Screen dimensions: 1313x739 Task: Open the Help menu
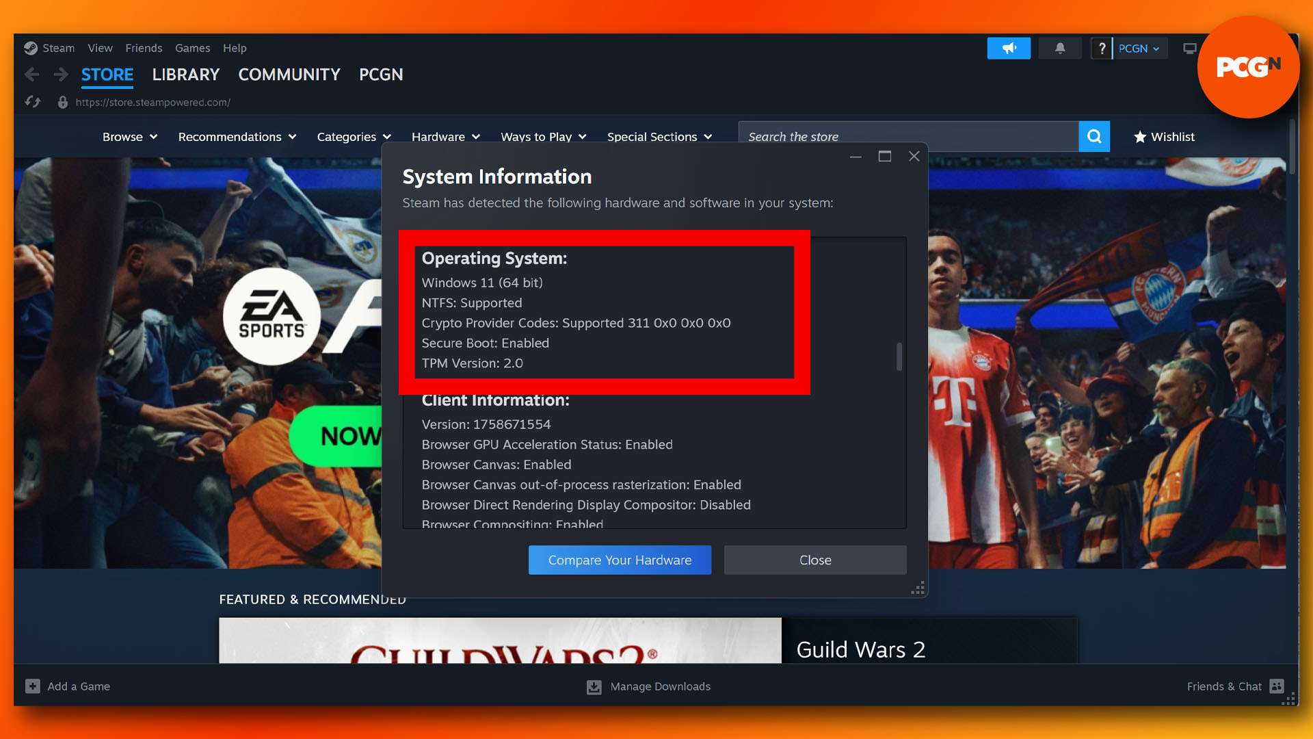click(x=235, y=48)
